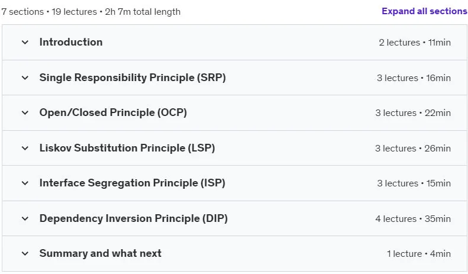Click chevron beside Open/Closed Principle (OCP)
This screenshot has width=468, height=274.
click(25, 113)
